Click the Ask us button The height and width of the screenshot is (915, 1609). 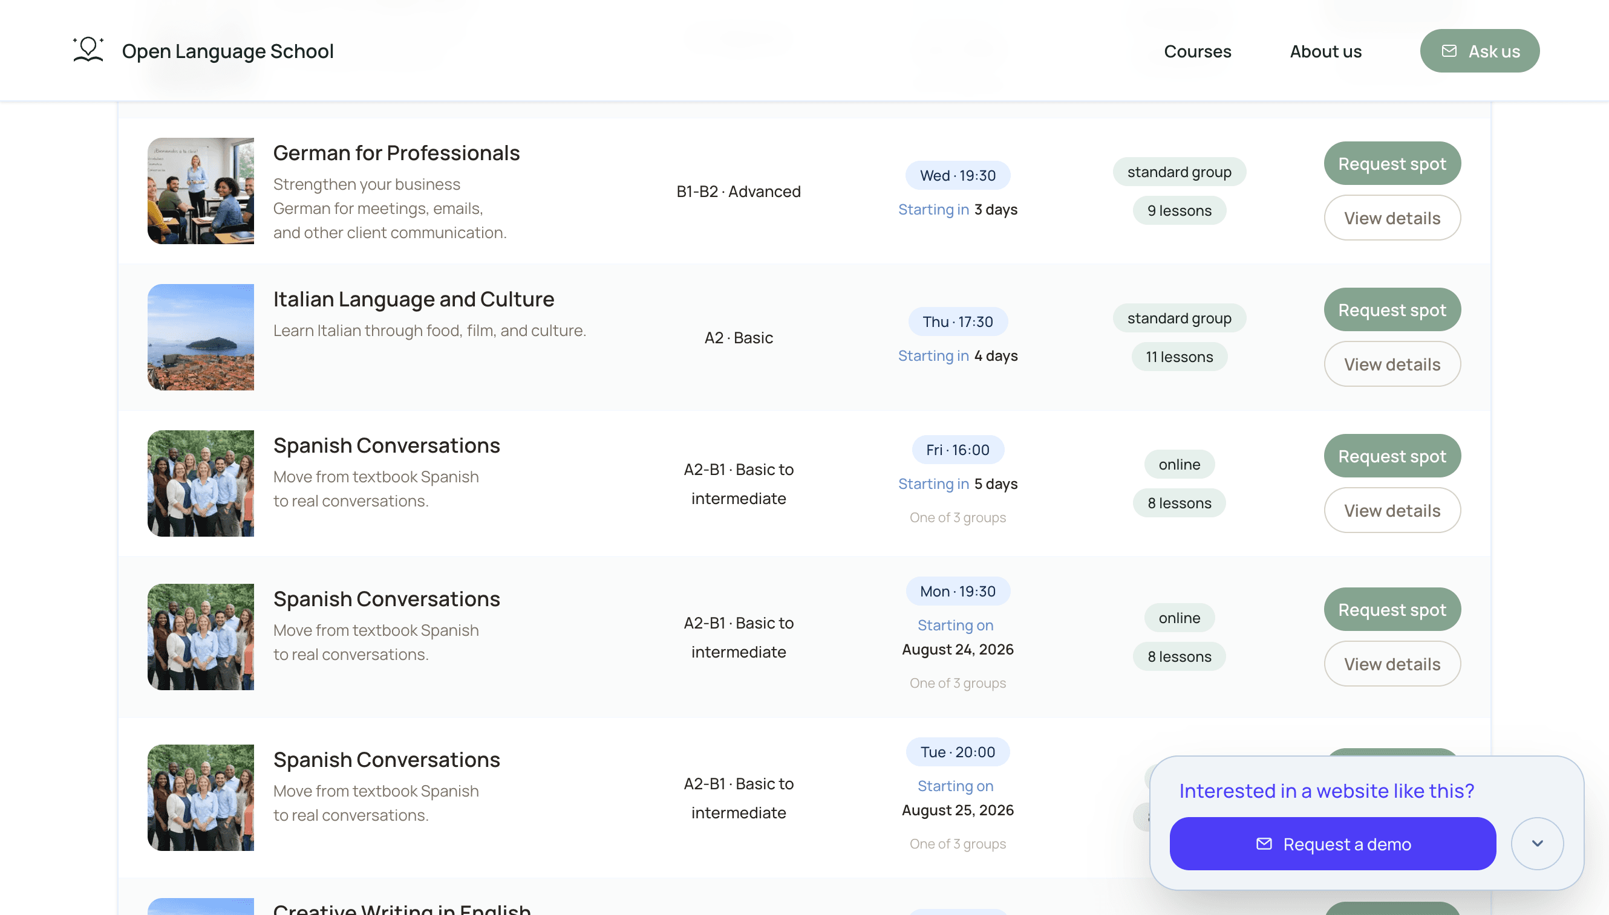pos(1480,51)
